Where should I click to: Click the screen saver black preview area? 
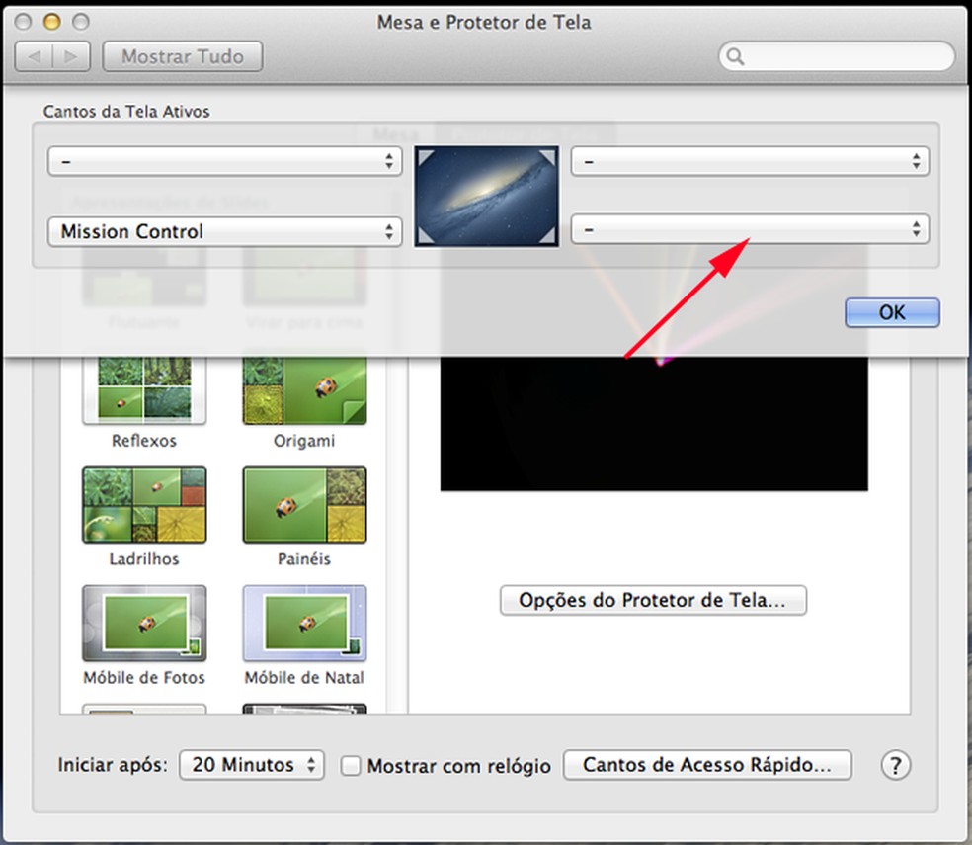point(654,424)
